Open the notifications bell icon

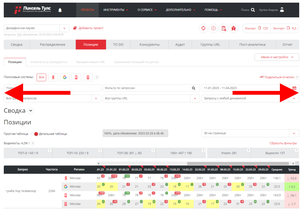click(x=60, y=10)
